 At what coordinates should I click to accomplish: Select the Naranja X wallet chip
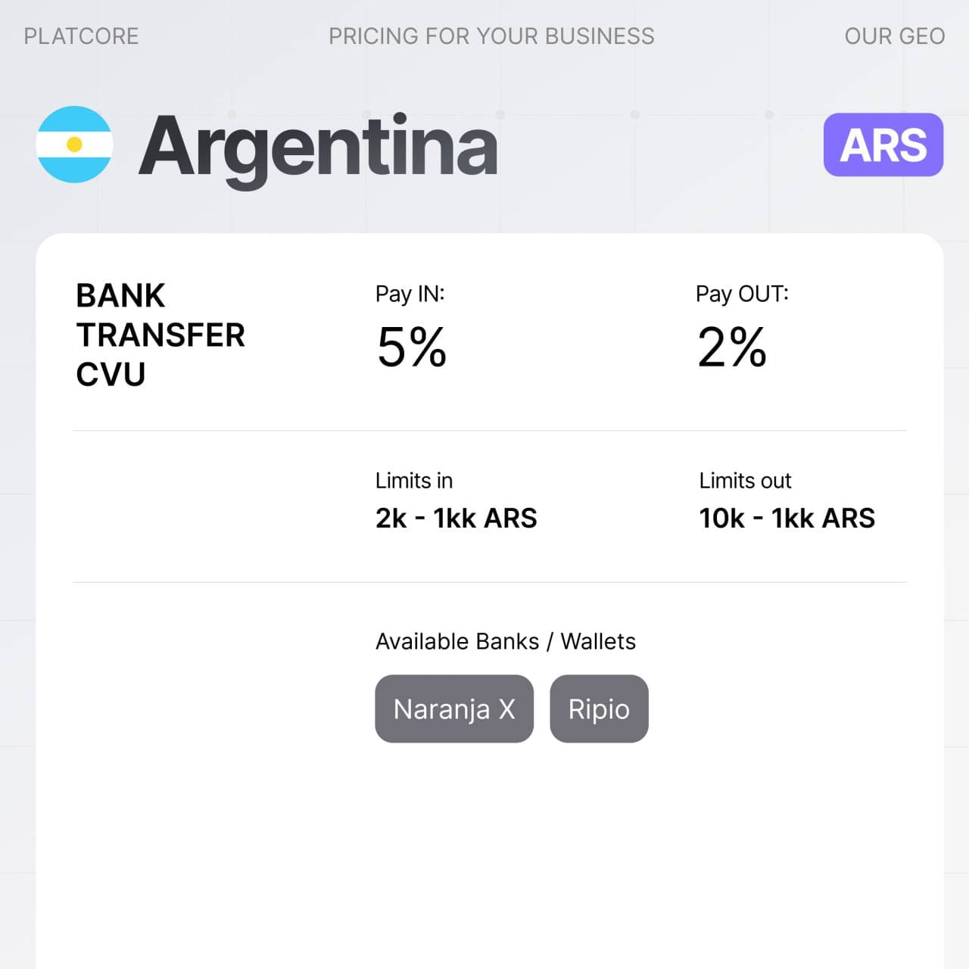pos(454,709)
